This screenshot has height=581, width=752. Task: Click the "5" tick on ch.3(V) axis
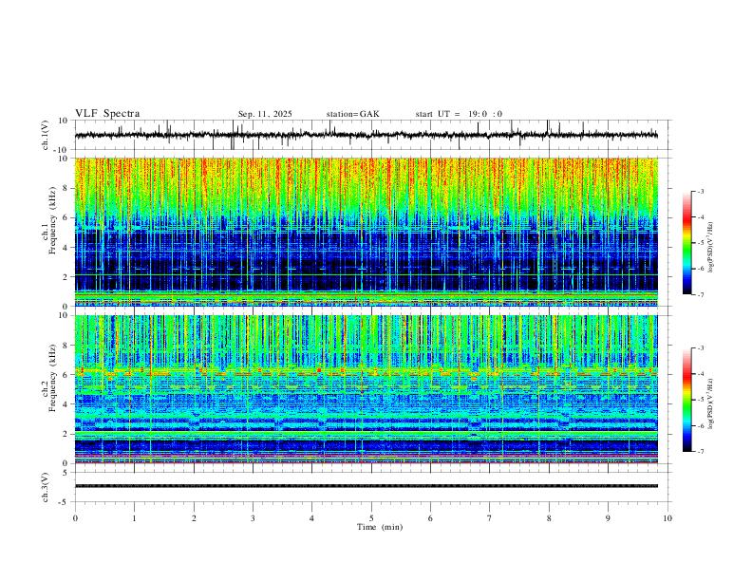pyautogui.click(x=66, y=473)
